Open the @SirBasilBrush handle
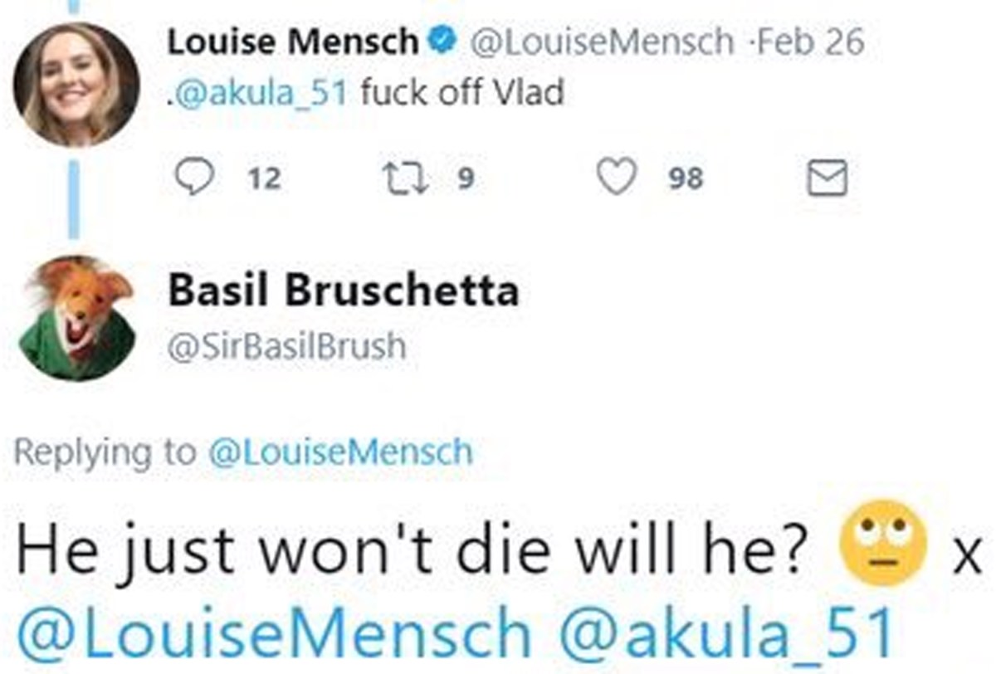The height and width of the screenshot is (674, 996). [x=287, y=347]
